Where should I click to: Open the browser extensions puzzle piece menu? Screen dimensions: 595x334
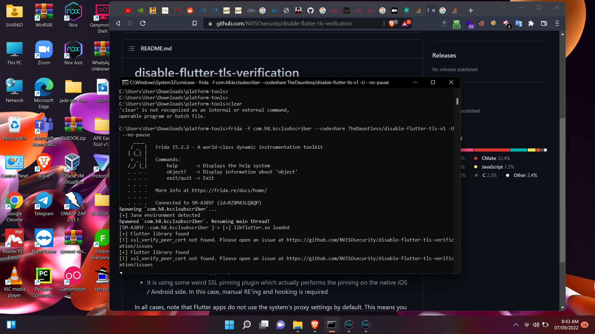(531, 24)
